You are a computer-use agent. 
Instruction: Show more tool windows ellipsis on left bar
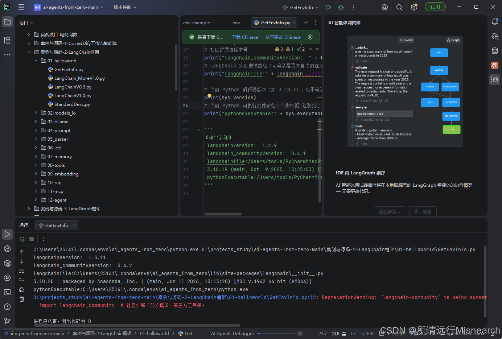coord(7,55)
